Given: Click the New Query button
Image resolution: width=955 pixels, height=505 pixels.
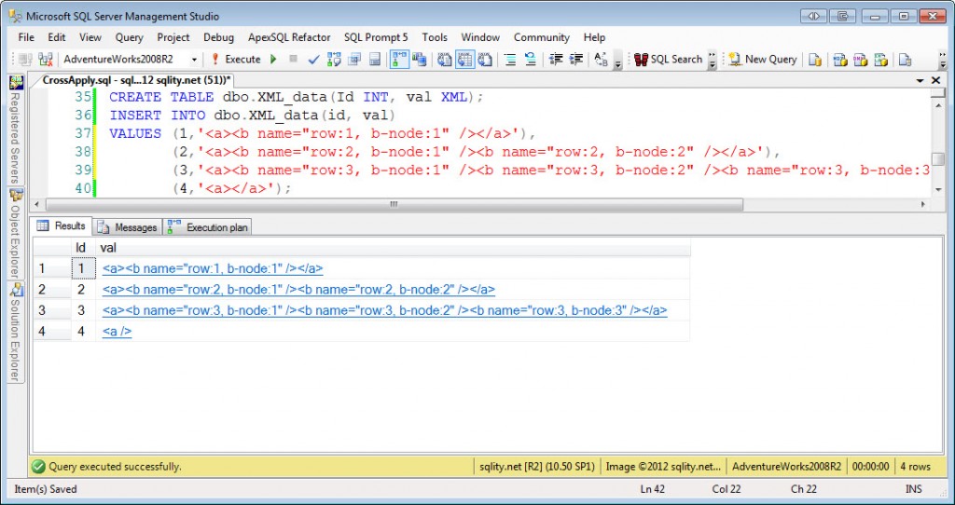Looking at the screenshot, I should (763, 59).
